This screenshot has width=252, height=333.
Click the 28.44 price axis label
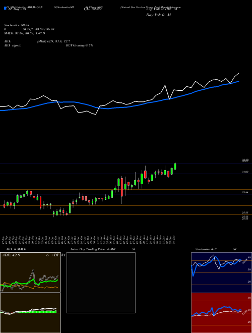pos(245,192)
